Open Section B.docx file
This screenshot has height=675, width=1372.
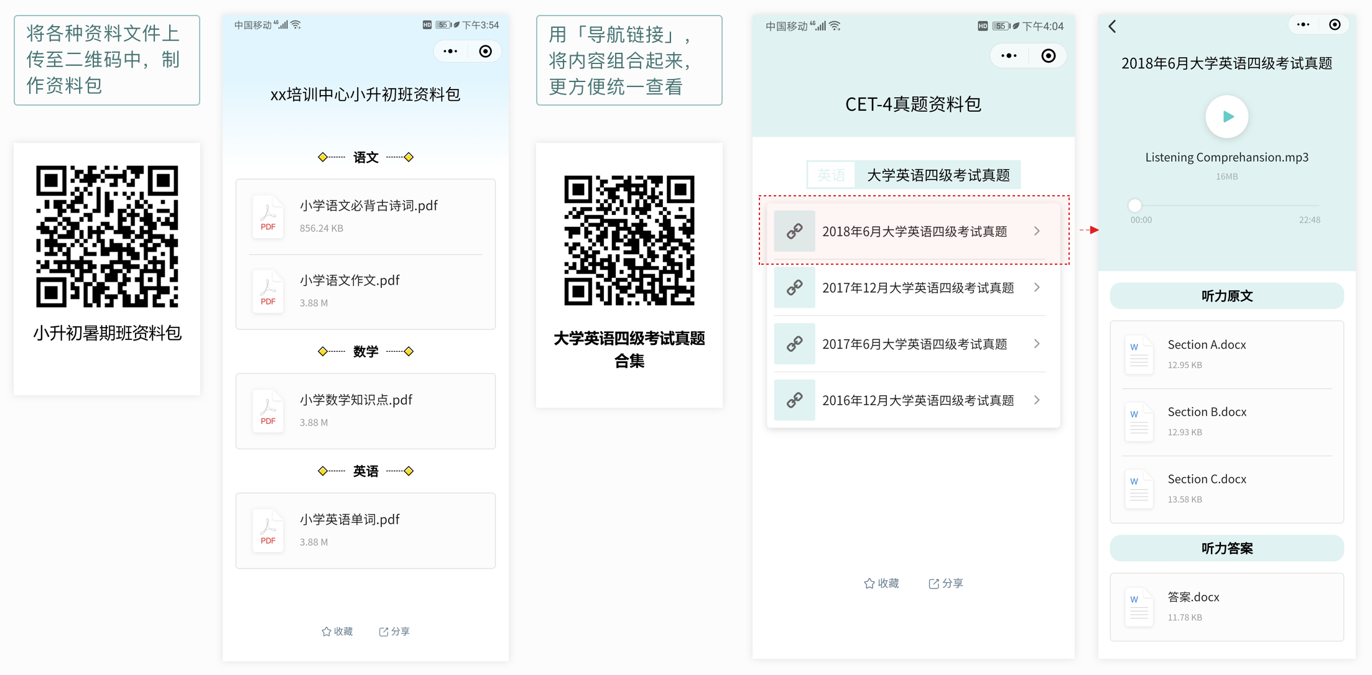(1226, 421)
